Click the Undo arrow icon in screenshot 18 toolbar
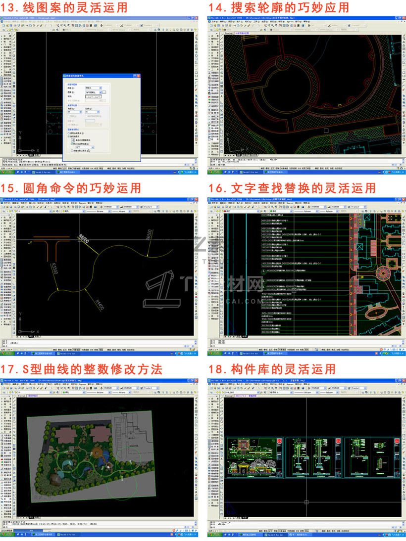This screenshot has width=406, height=541. [x=254, y=388]
